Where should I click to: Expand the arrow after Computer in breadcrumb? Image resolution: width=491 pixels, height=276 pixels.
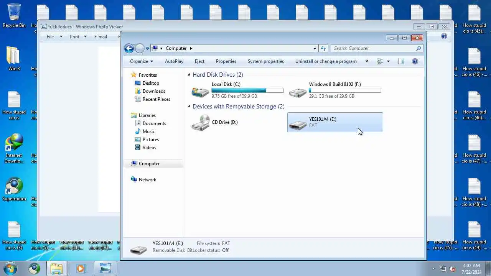pos(191,48)
